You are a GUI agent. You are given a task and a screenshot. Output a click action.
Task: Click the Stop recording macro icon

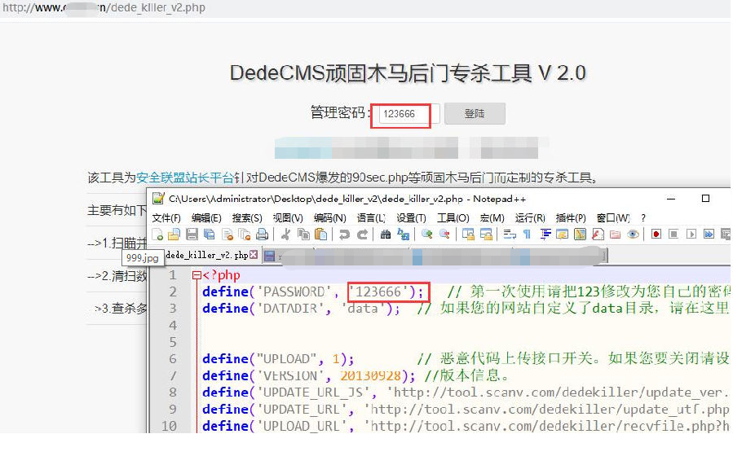point(673,235)
